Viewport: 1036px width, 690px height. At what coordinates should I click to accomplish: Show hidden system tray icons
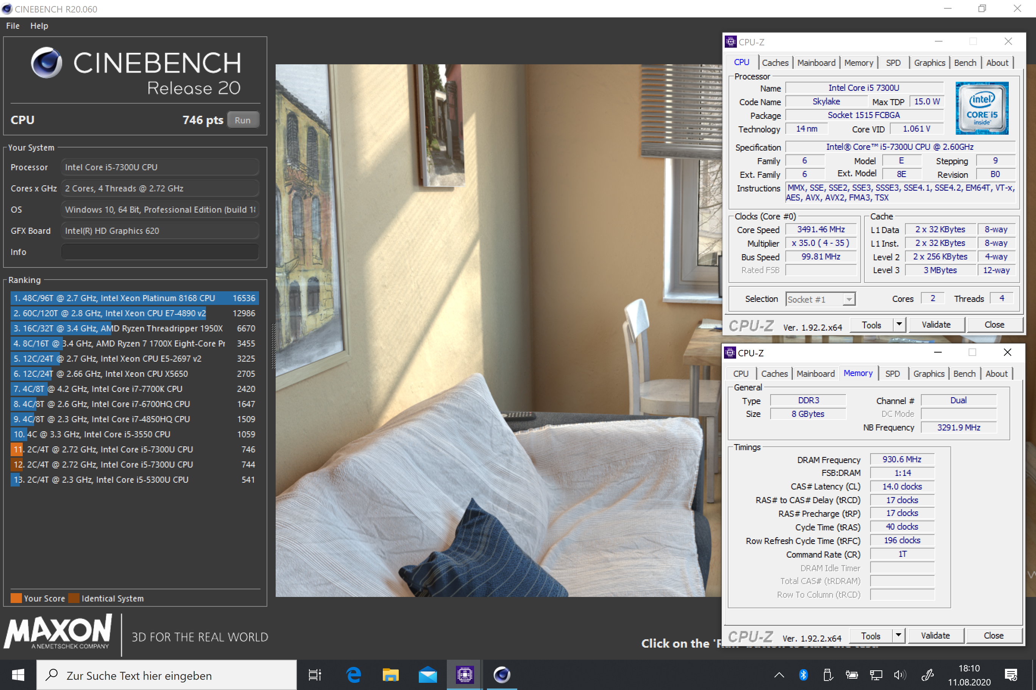pos(779,674)
